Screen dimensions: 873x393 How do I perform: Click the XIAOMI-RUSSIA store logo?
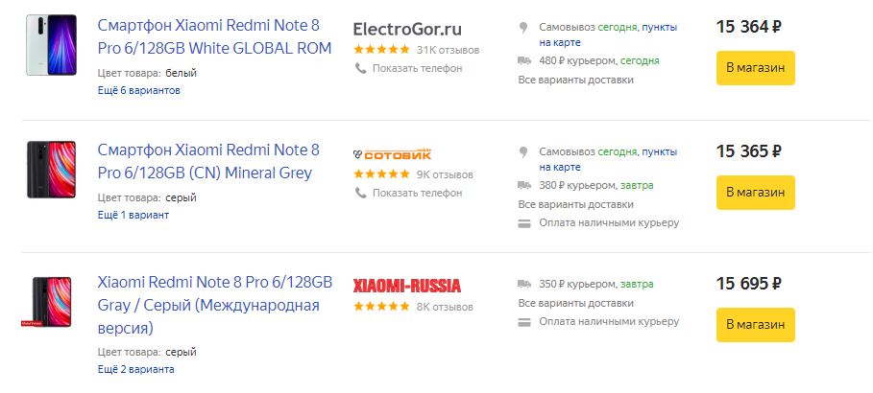pyautogui.click(x=407, y=285)
